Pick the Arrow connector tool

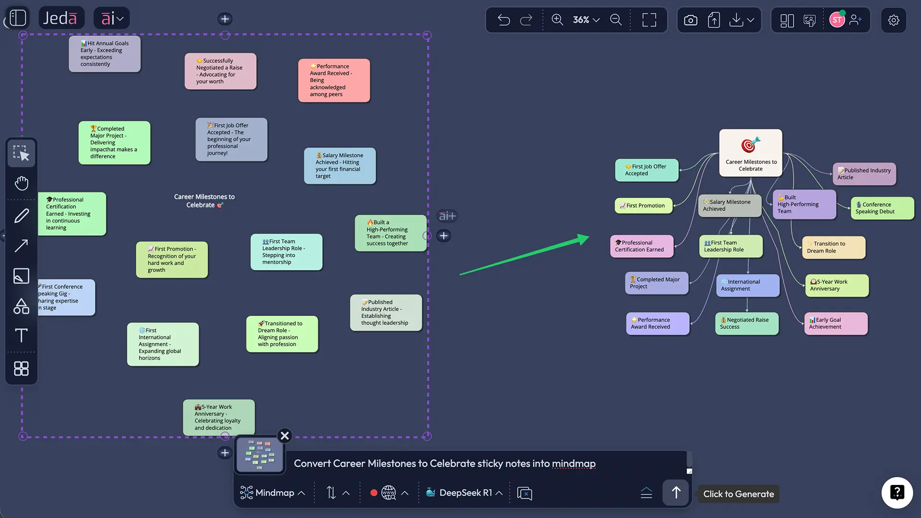point(21,246)
